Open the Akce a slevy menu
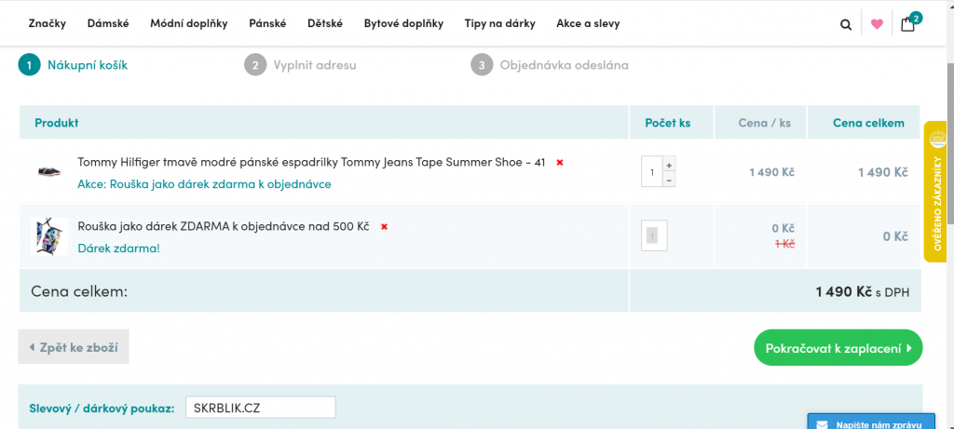The width and height of the screenshot is (954, 429). coord(588,23)
